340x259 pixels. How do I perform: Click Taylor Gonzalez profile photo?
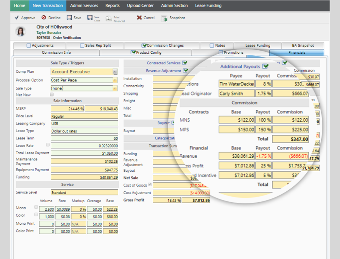pos(21,32)
